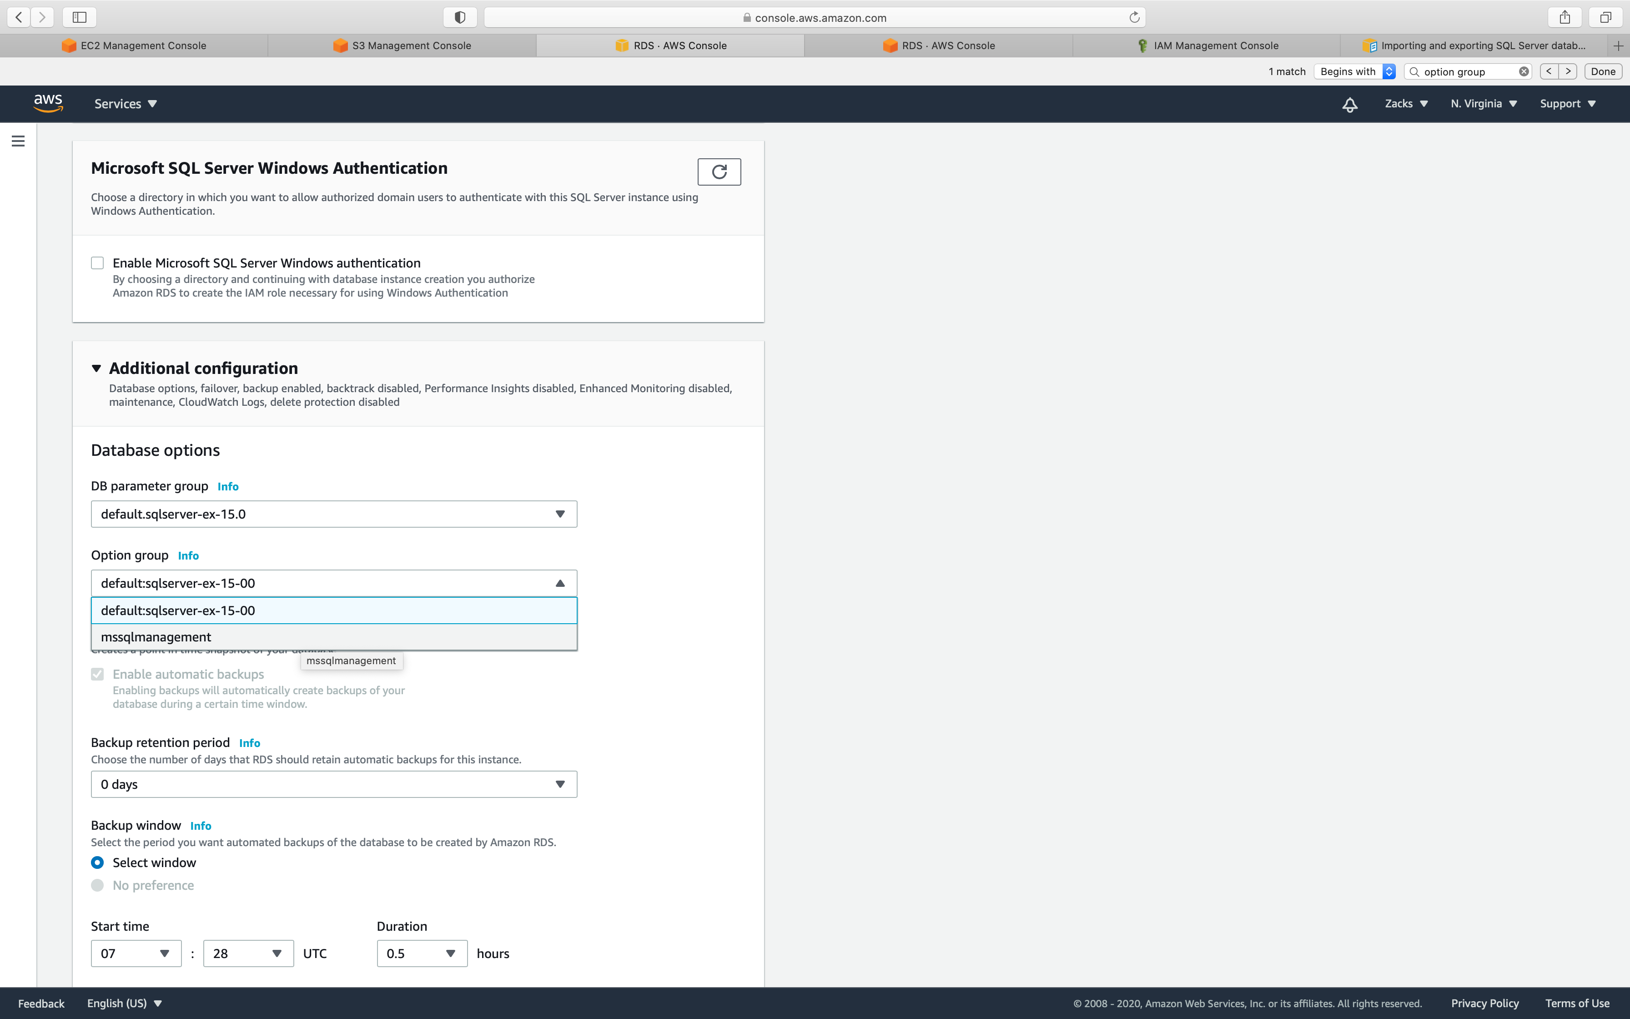The width and height of the screenshot is (1630, 1019).
Task: Enable Microsoft SQL Server Windows authentication checkbox
Action: click(x=98, y=263)
